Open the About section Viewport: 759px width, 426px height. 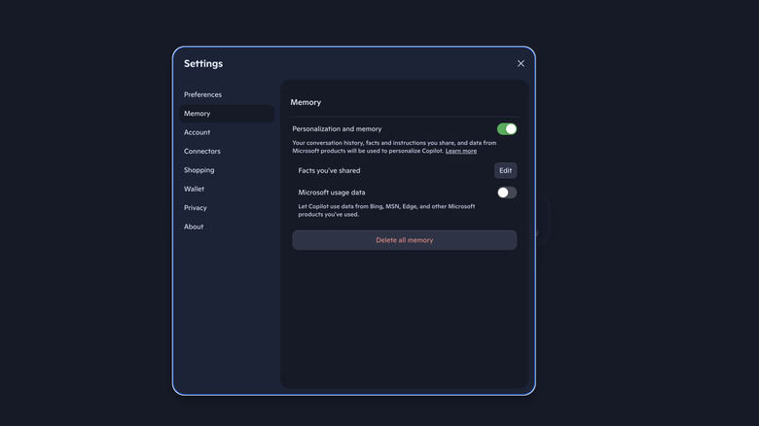(x=227, y=227)
